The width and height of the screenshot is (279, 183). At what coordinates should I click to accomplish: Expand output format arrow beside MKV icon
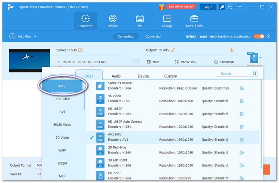[x=261, y=58]
